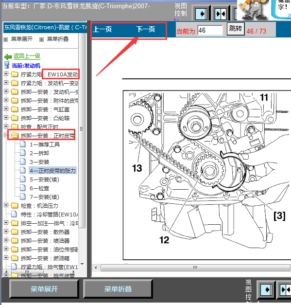Open page 5—安装(续)
Viewport: 291px width, 305px height.
pyautogui.click(x=44, y=179)
